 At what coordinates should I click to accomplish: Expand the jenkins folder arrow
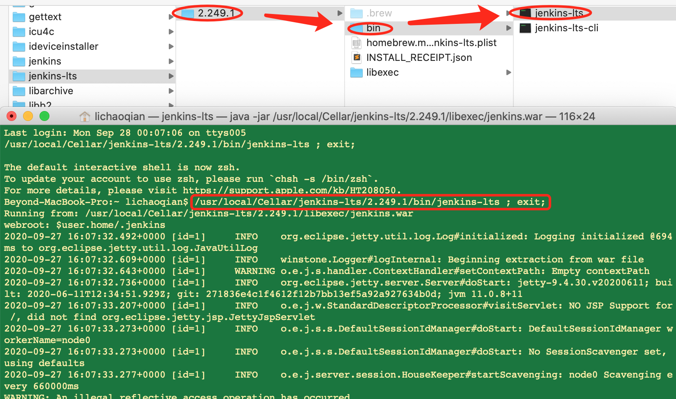171,61
